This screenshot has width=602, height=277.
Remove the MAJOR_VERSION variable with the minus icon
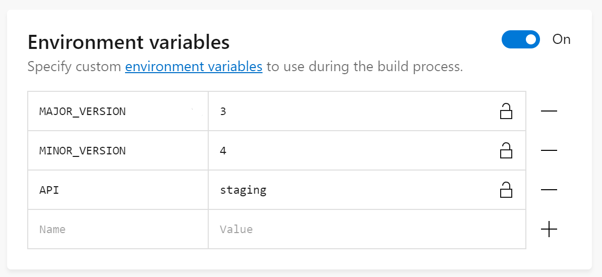[549, 111]
